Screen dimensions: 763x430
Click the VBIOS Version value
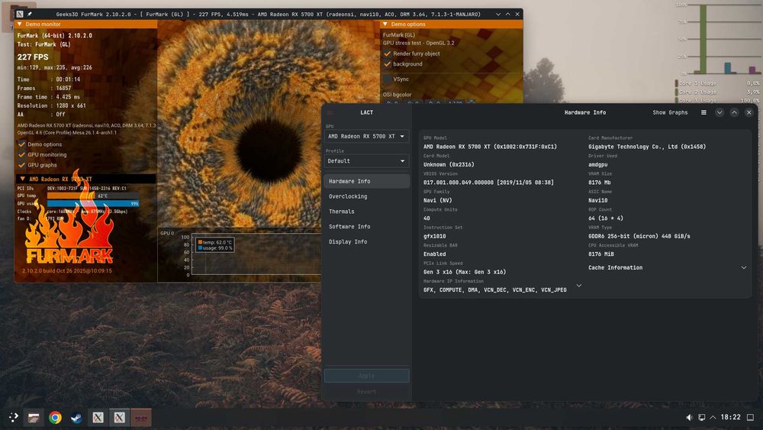coord(488,183)
